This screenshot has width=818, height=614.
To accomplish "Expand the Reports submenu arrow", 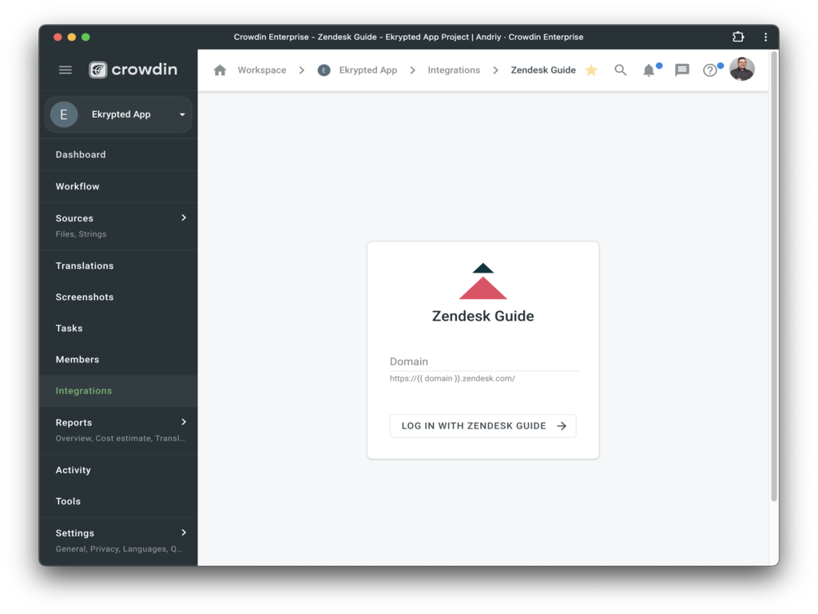I will (184, 421).
